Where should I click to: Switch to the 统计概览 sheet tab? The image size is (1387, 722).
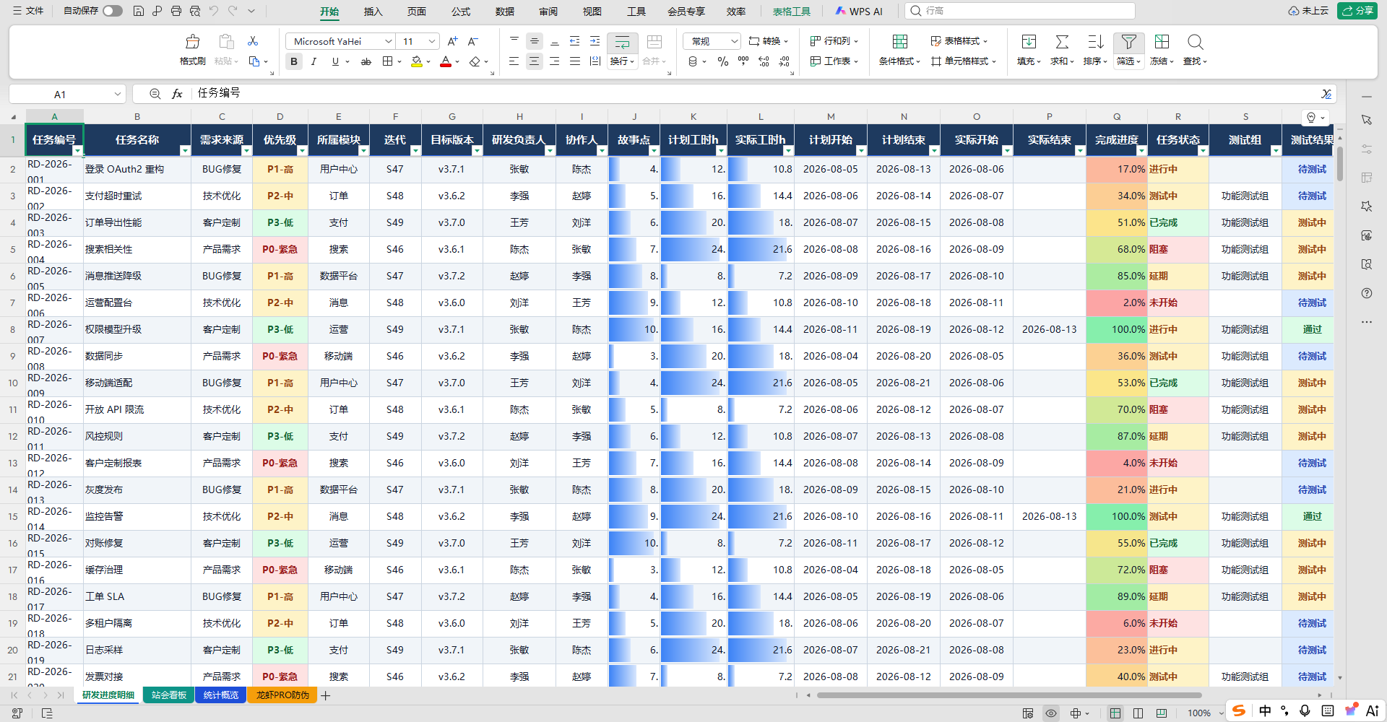(x=221, y=695)
